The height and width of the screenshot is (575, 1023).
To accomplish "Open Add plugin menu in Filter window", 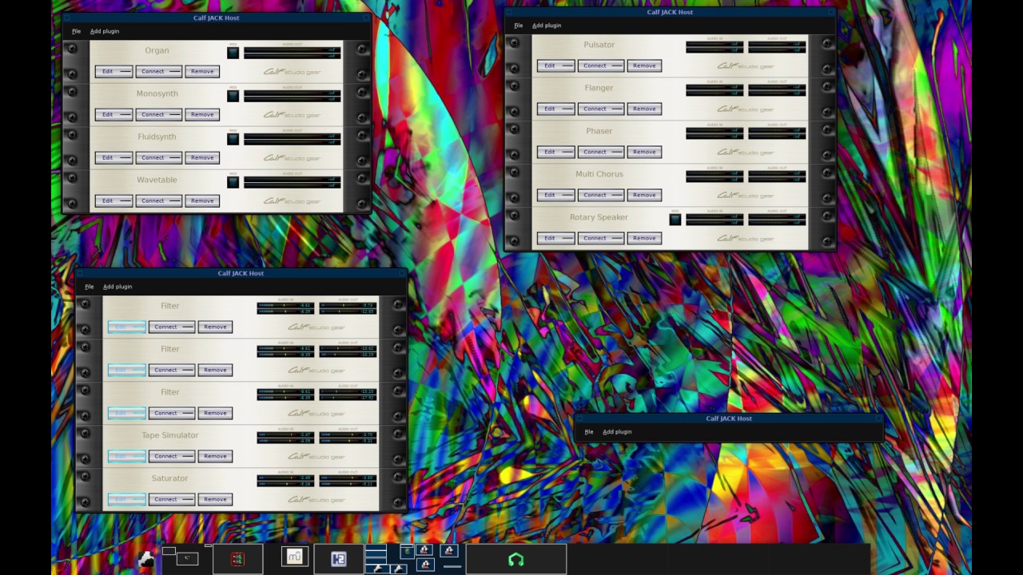I will pos(117,287).
